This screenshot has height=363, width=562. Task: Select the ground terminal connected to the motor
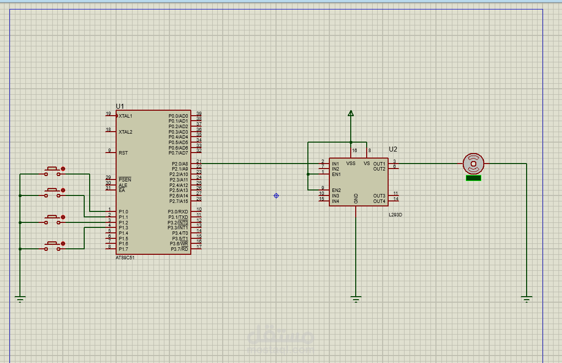527,299
